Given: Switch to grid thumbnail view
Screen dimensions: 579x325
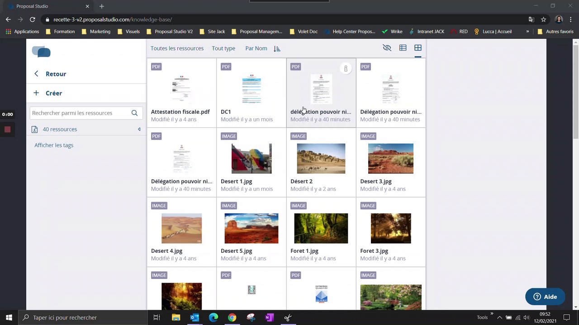Looking at the screenshot, I should click(x=418, y=48).
